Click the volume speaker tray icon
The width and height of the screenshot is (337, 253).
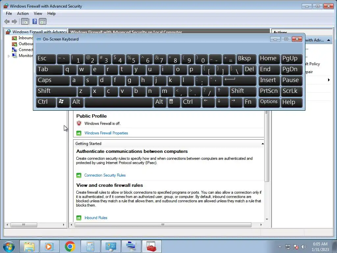304,247
